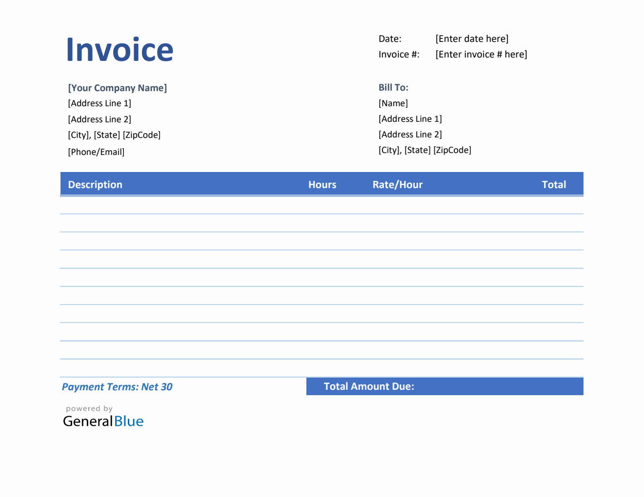Click the Bill To heading

[x=393, y=87]
